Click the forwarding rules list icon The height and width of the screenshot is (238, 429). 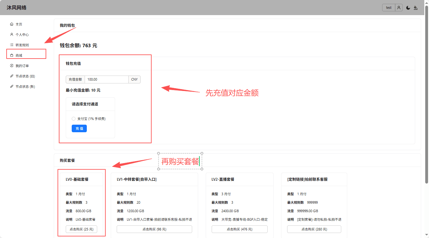(x=12, y=45)
